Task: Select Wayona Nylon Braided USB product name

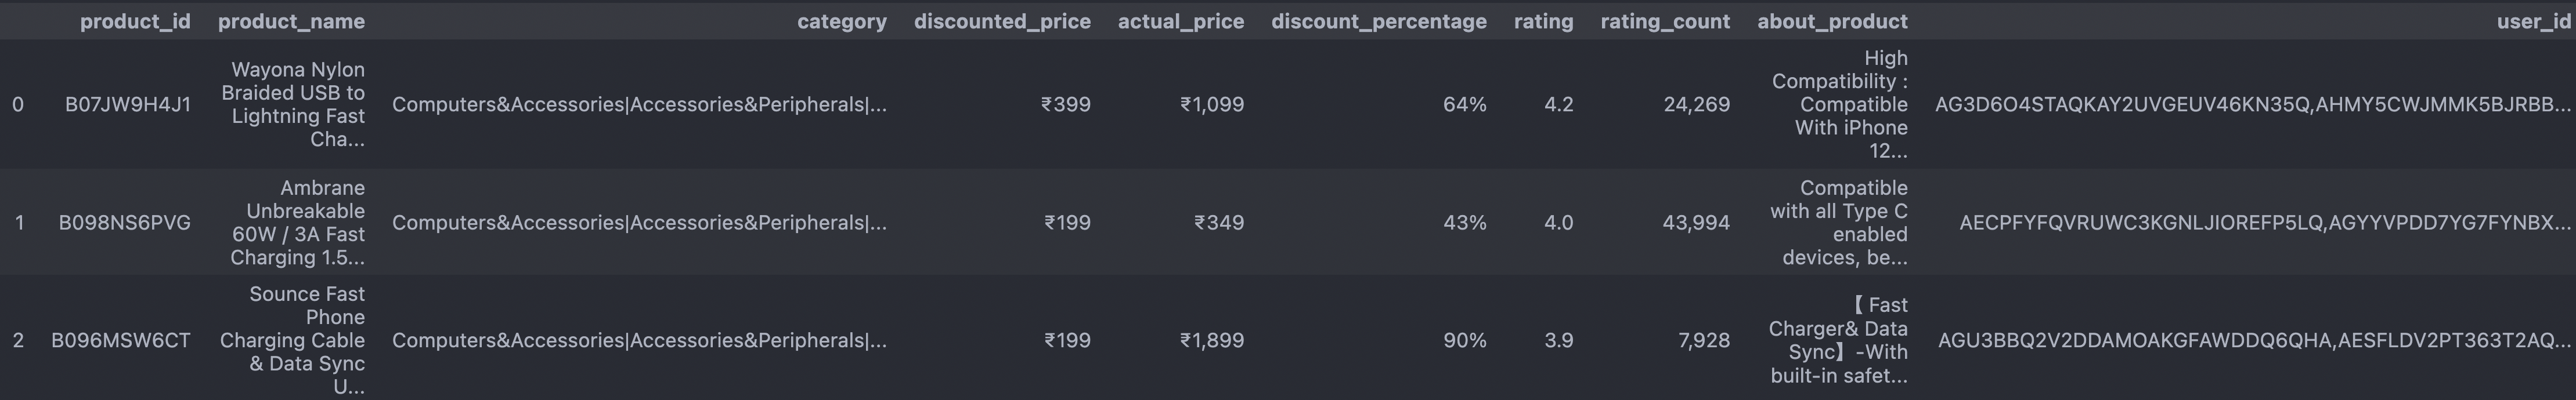Action: pos(293,104)
